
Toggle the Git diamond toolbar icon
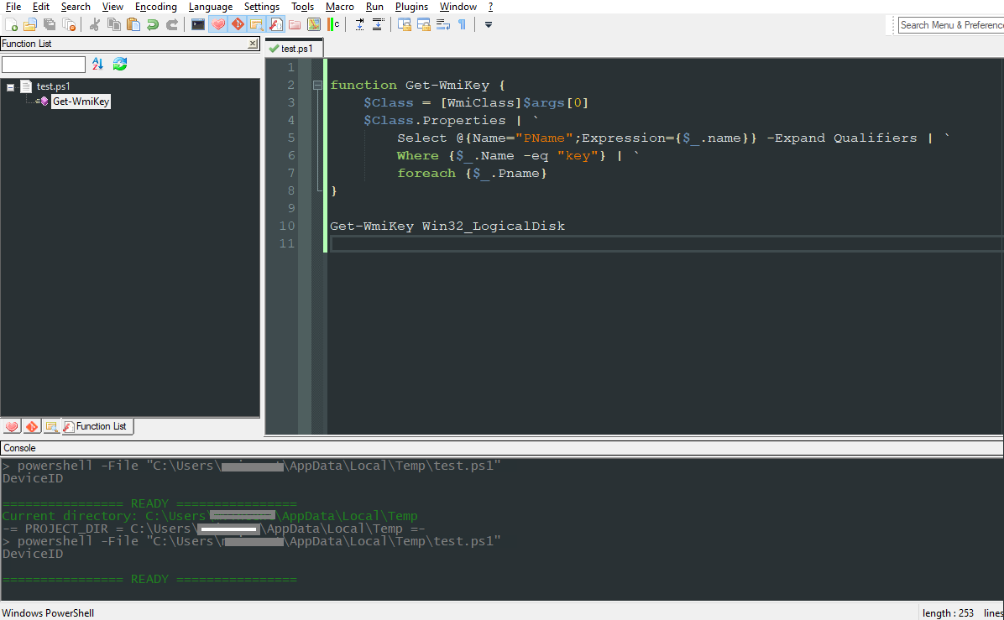click(x=238, y=25)
